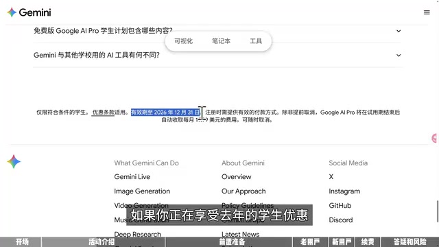Open the GitHub link
439x247 pixels.
click(x=340, y=206)
